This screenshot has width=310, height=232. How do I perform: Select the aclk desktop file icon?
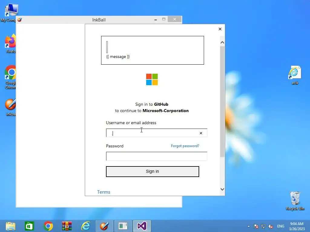[x=295, y=75]
